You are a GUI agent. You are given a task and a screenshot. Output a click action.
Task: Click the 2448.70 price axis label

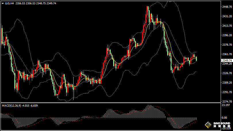tap(227, 7)
